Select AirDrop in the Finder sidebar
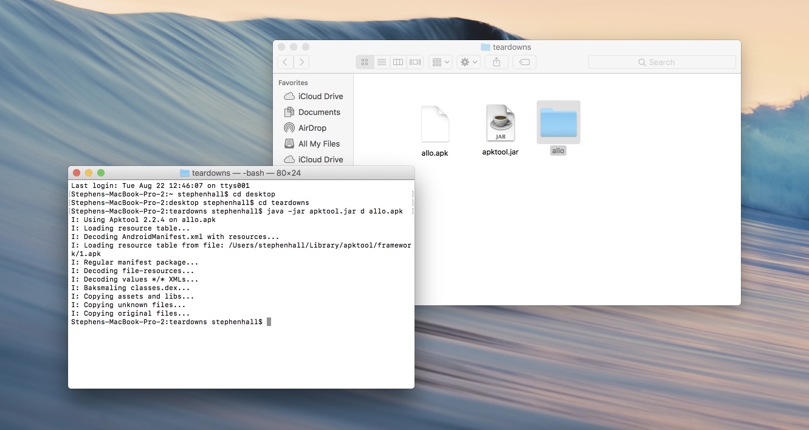This screenshot has width=809, height=430. pos(312,128)
